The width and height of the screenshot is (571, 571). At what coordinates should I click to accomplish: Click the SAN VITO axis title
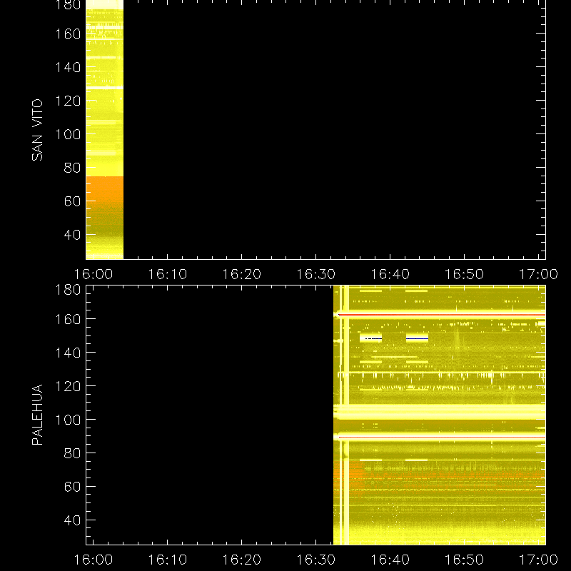point(37,130)
